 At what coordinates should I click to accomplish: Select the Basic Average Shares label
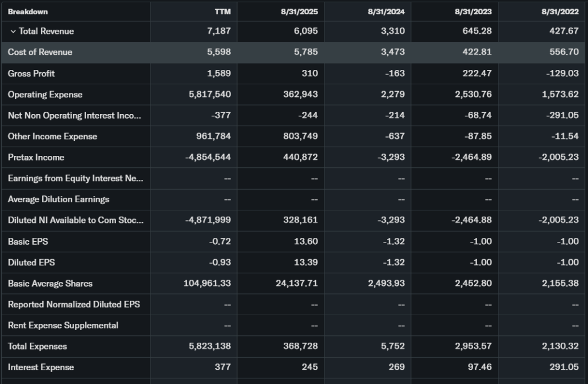point(50,283)
